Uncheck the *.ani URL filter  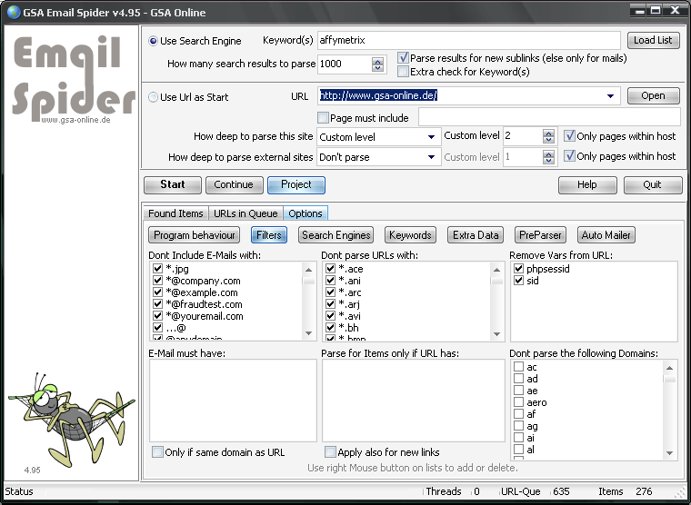331,280
